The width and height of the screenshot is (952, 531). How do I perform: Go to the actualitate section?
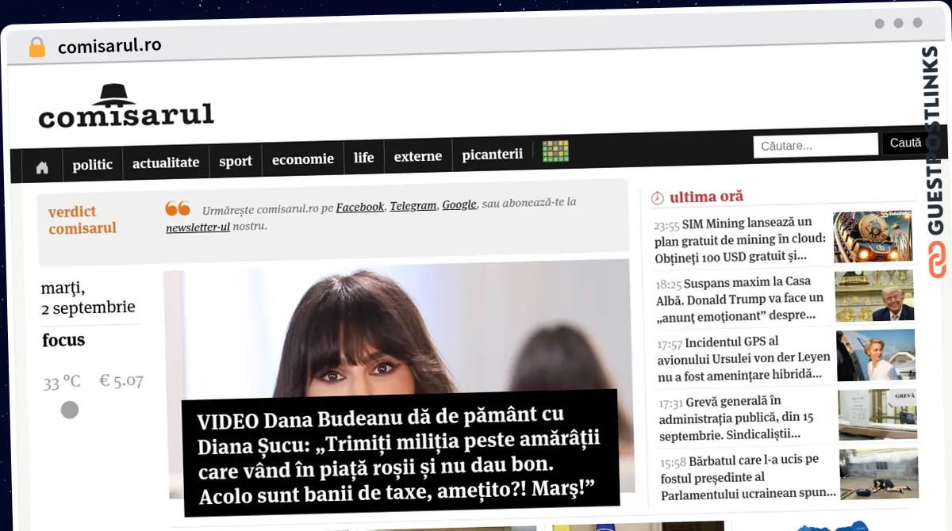166,162
